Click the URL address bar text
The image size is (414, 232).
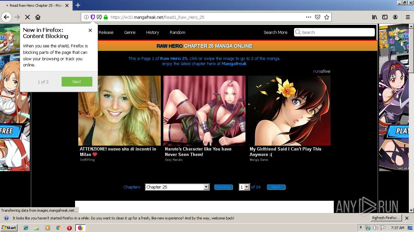click(158, 17)
